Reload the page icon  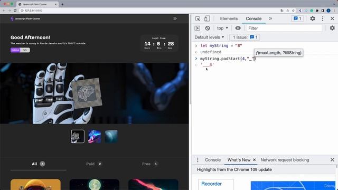15,11
